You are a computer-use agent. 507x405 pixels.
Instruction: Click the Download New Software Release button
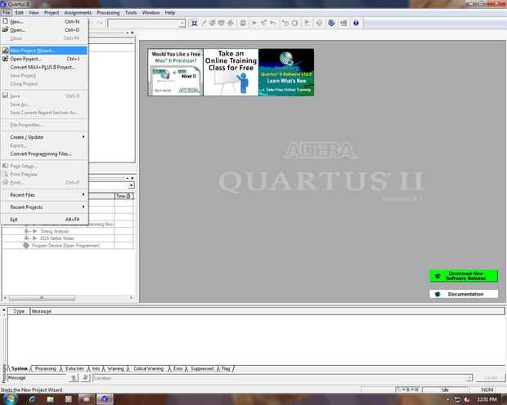click(x=464, y=276)
